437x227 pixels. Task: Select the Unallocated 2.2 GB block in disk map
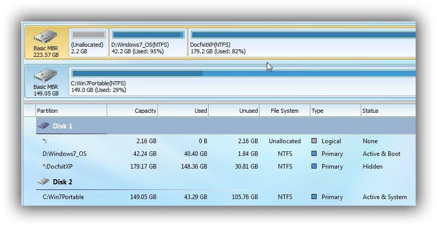coord(88,43)
